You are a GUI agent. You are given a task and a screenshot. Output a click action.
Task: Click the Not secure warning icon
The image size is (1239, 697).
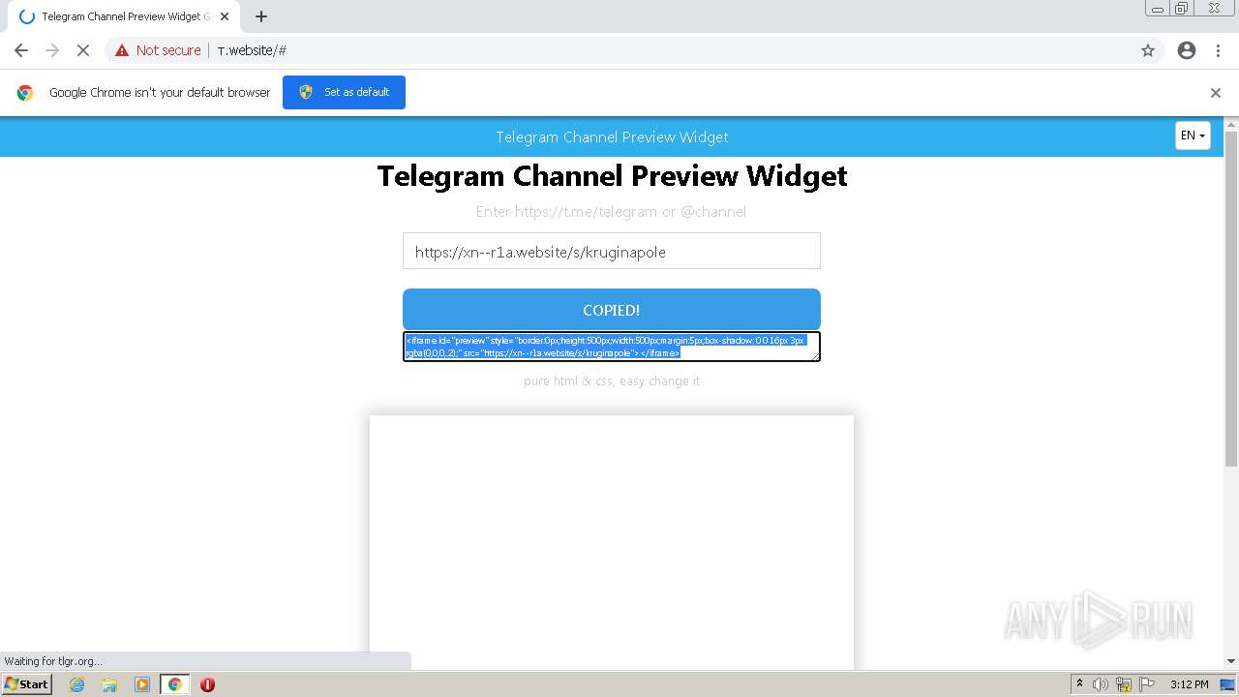click(122, 50)
